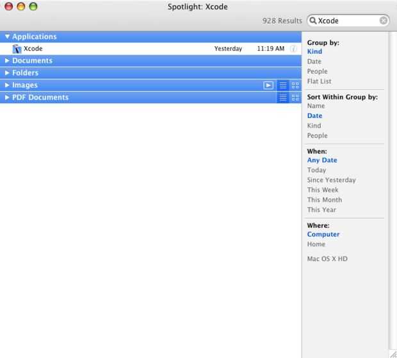
Task: Zoom the window using green button
Action: coord(33,6)
